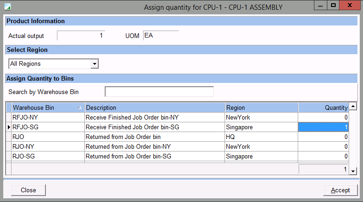The image size is (363, 202).
Task: Click the Search by Warehouse Bin field
Action: tap(159, 92)
